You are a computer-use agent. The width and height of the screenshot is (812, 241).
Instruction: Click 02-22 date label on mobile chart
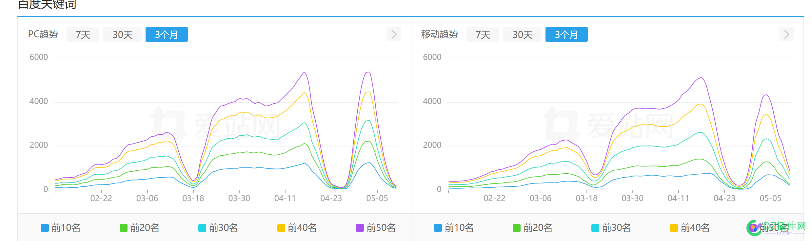click(x=494, y=198)
